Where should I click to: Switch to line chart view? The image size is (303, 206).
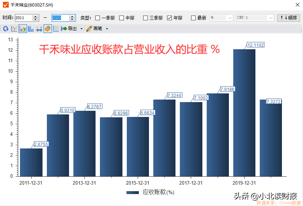[14, 29]
